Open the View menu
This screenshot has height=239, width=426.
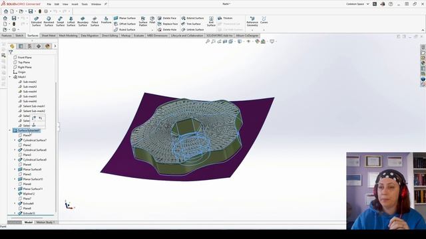click(x=65, y=4)
